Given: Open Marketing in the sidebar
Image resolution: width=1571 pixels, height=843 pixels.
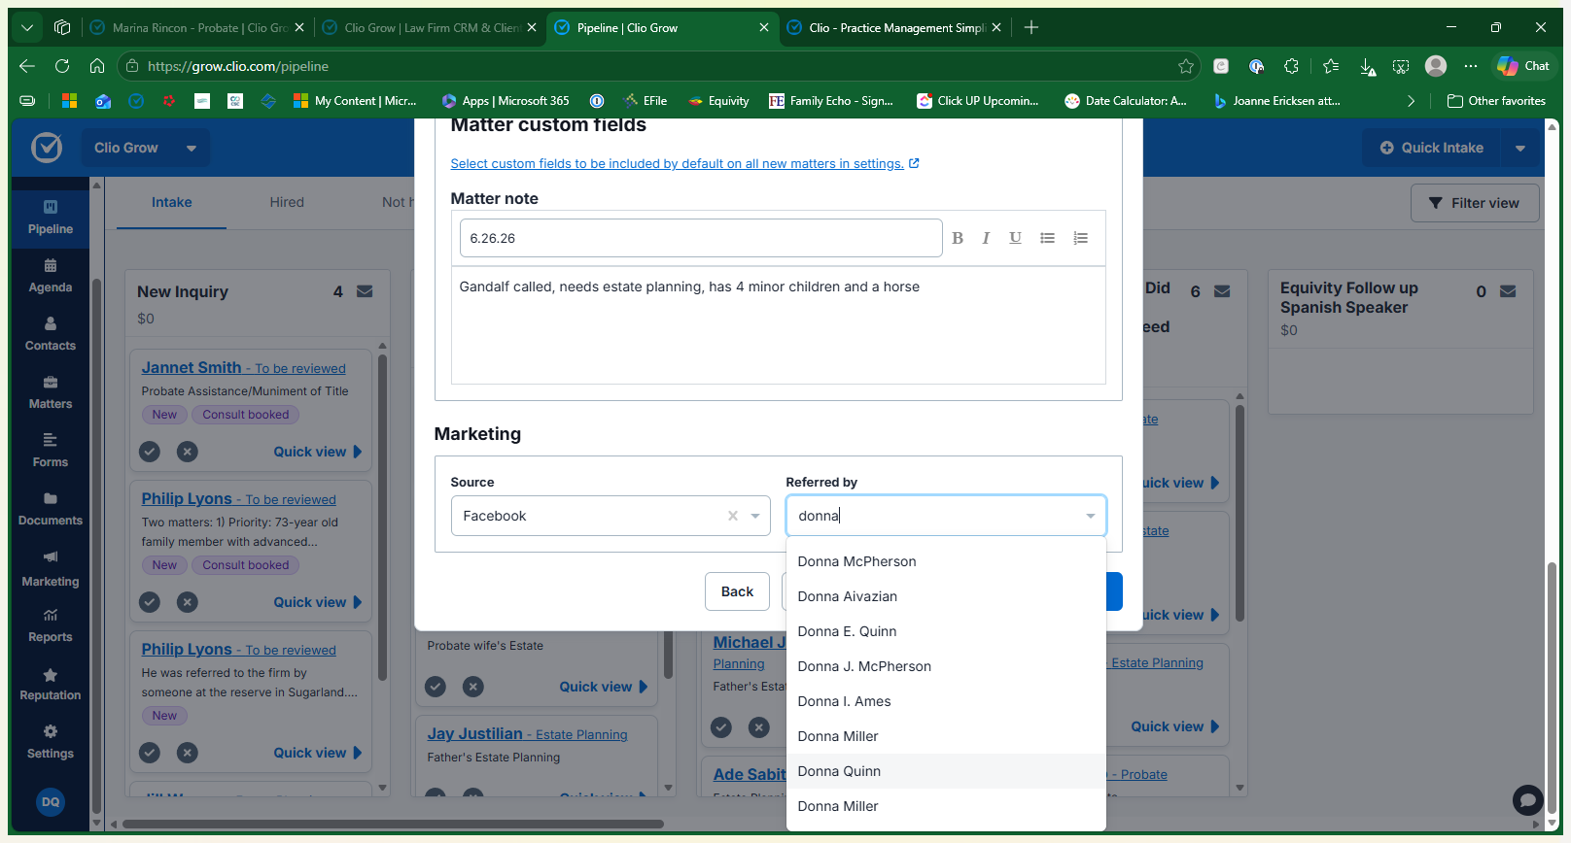Looking at the screenshot, I should pyautogui.click(x=51, y=569).
